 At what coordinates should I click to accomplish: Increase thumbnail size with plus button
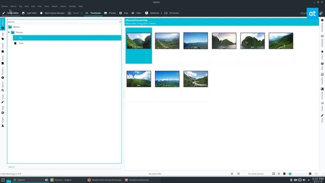pos(310,174)
